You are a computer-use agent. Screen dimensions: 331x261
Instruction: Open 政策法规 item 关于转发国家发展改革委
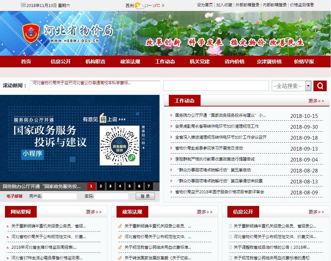(158, 258)
